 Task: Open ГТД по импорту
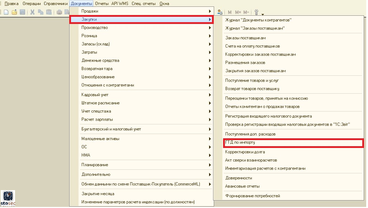click(289, 143)
